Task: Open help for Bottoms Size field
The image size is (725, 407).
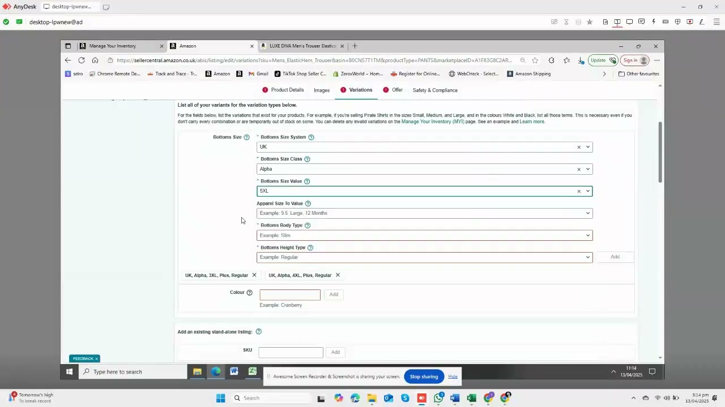Action: point(246,137)
